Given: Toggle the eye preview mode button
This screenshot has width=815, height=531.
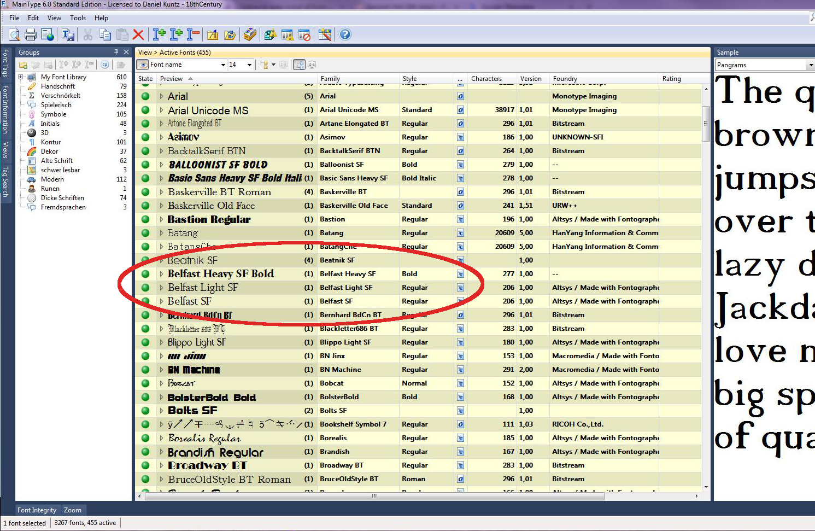Looking at the screenshot, I should tap(143, 65).
